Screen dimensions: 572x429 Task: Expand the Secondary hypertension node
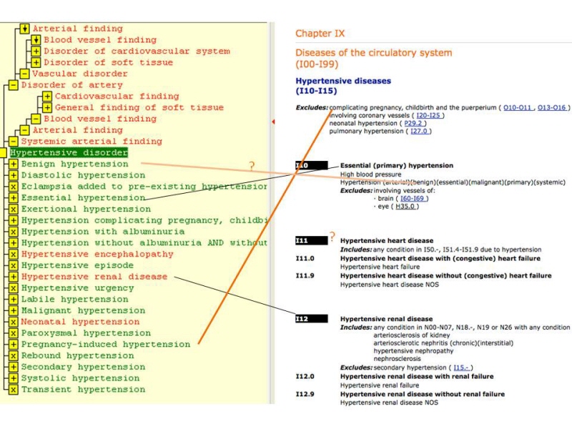pyautogui.click(x=13, y=368)
